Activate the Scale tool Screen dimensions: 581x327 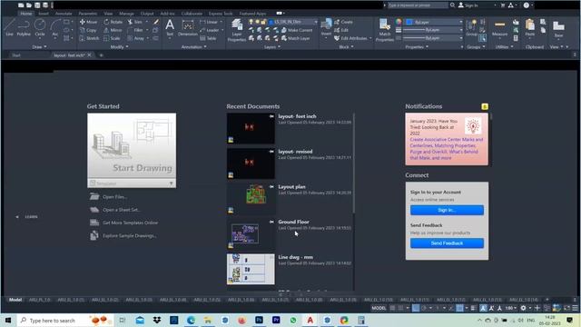[113, 38]
